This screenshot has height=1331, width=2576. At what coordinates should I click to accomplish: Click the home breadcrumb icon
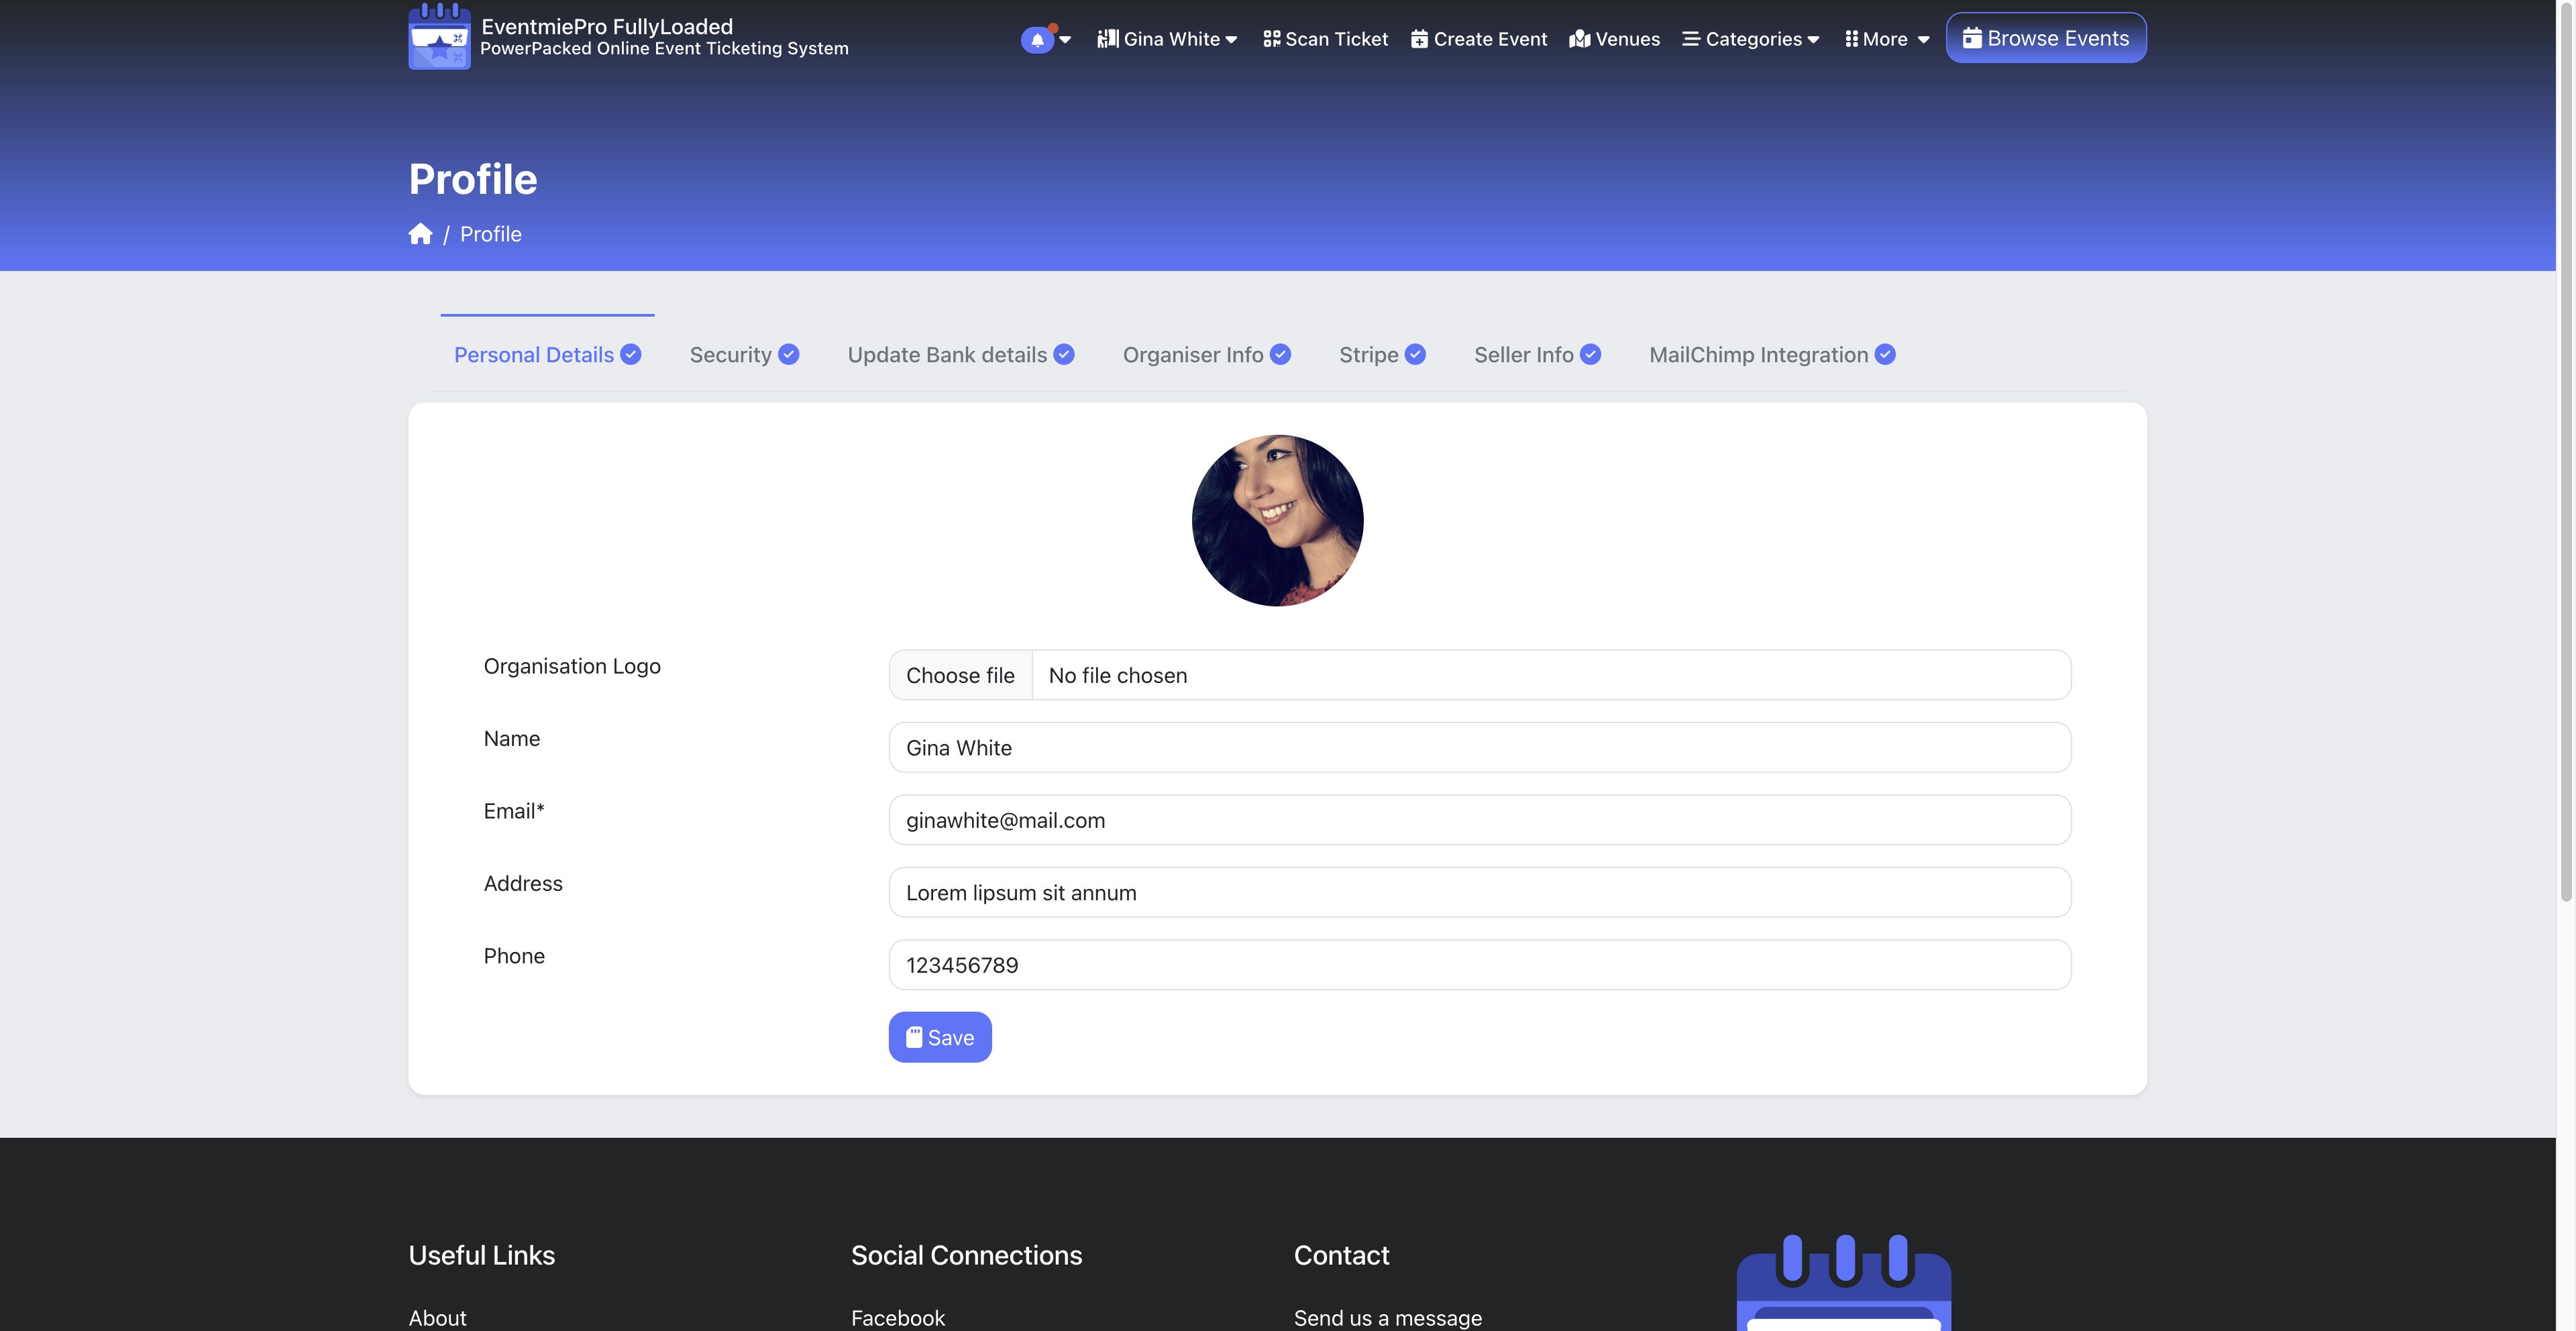pos(420,234)
